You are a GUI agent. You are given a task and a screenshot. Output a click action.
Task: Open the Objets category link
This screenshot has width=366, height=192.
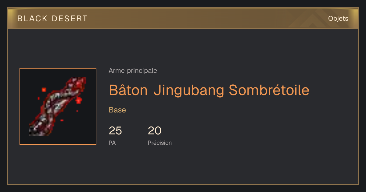pos(338,19)
